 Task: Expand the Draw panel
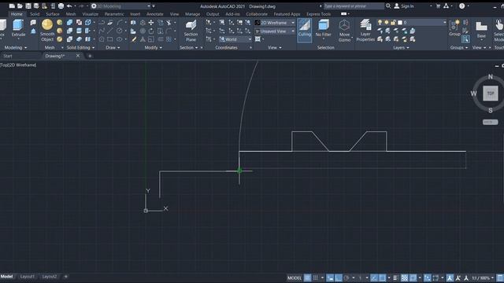click(113, 47)
